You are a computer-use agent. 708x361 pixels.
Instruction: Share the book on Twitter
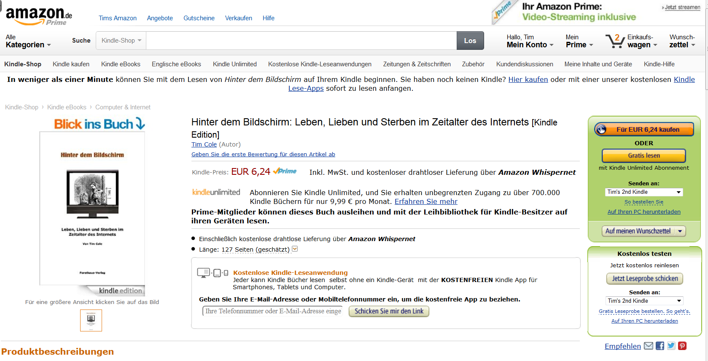coord(671,346)
